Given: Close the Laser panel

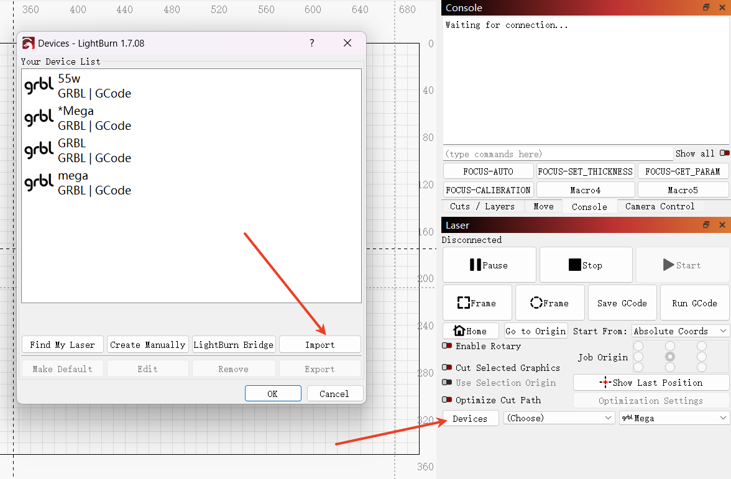Looking at the screenshot, I should coord(722,225).
